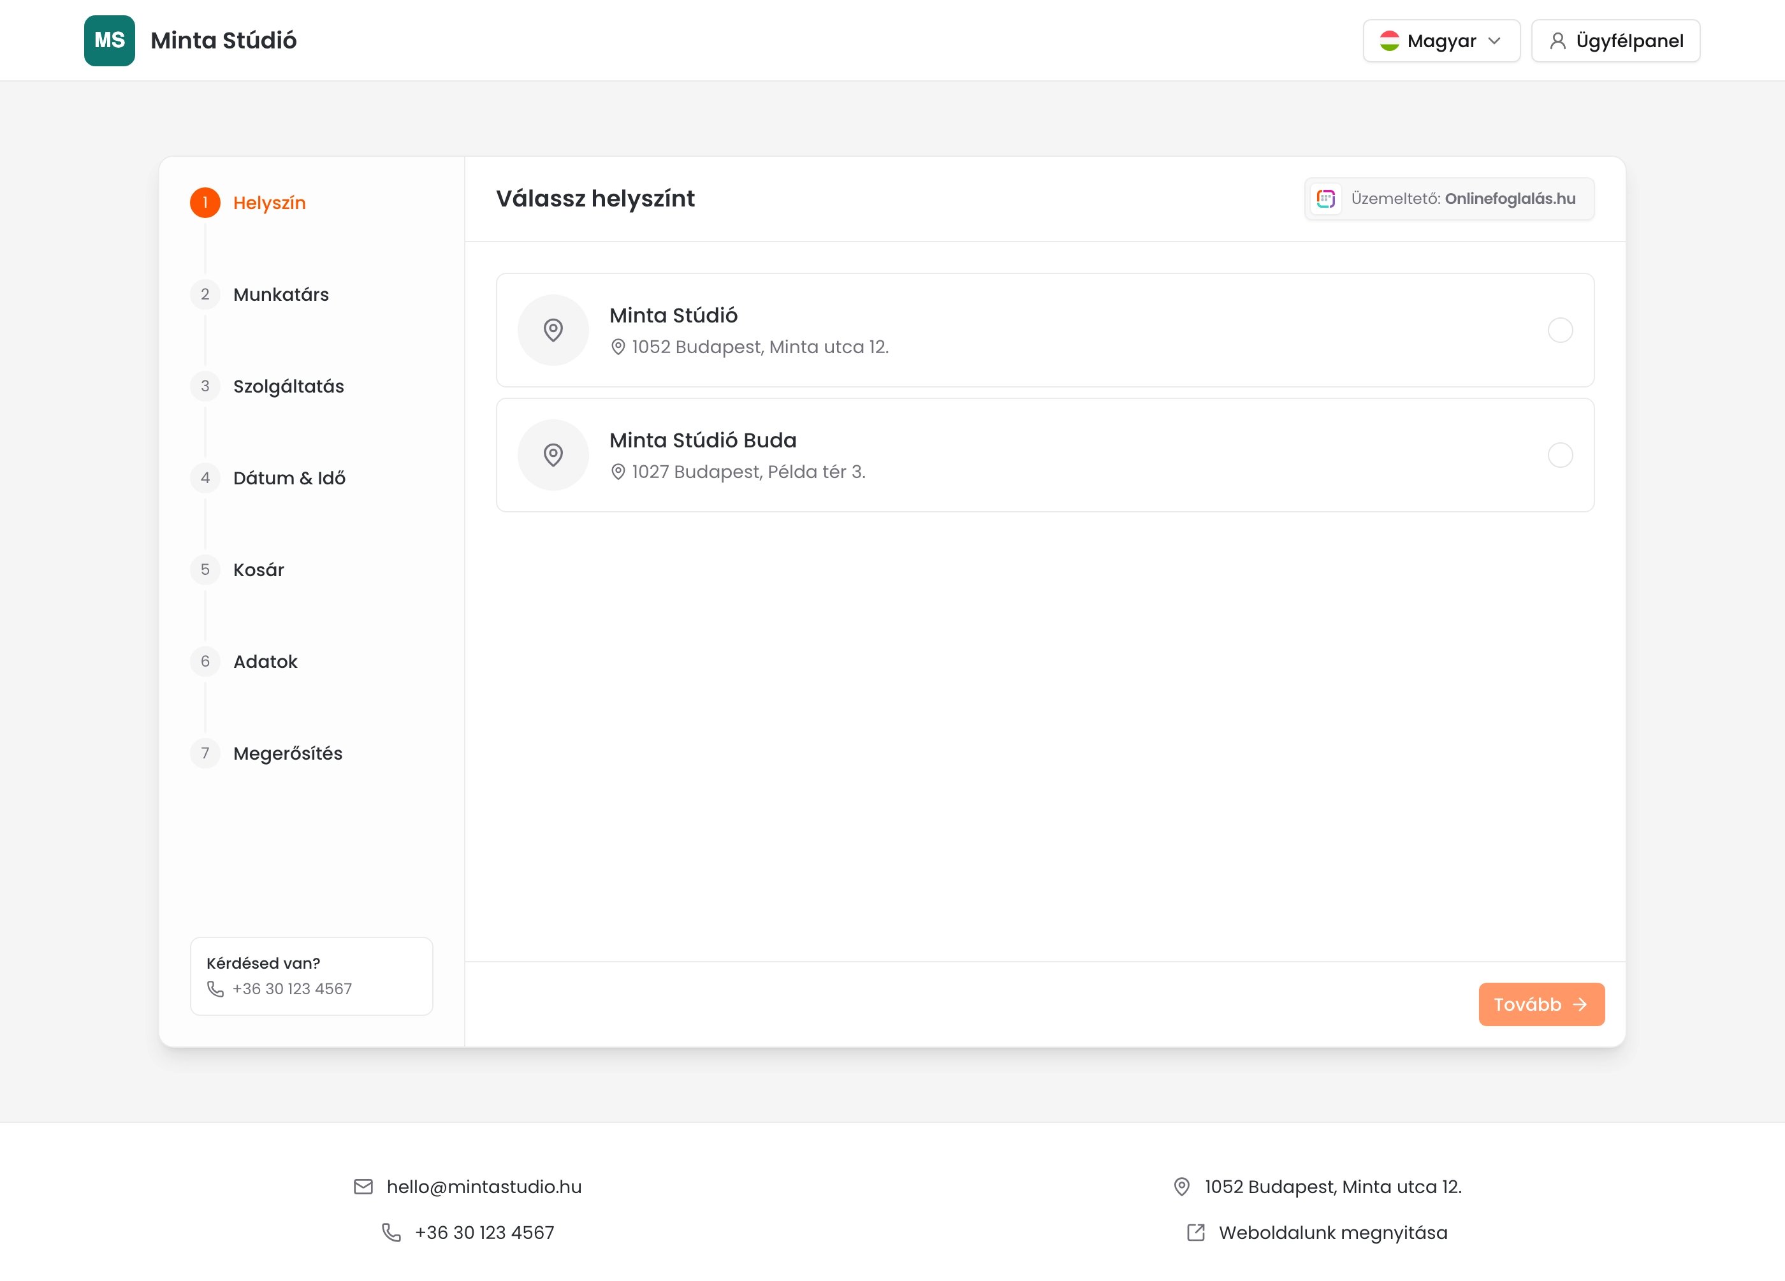Click the Minta Stúdió header title

(224, 40)
